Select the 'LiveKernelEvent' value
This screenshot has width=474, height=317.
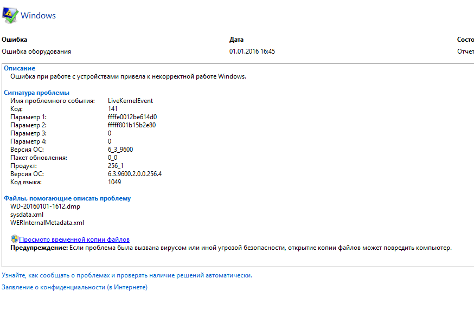click(130, 101)
